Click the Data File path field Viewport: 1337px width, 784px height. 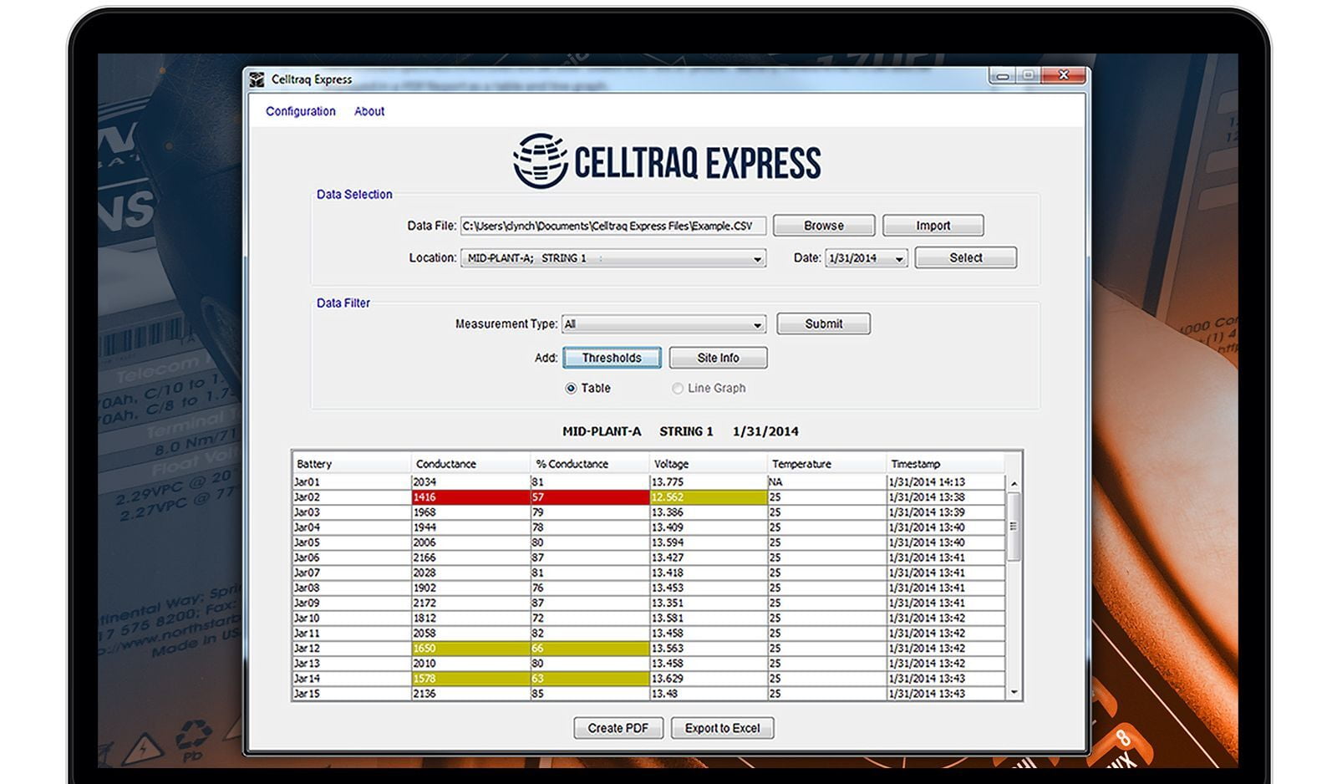(x=613, y=226)
